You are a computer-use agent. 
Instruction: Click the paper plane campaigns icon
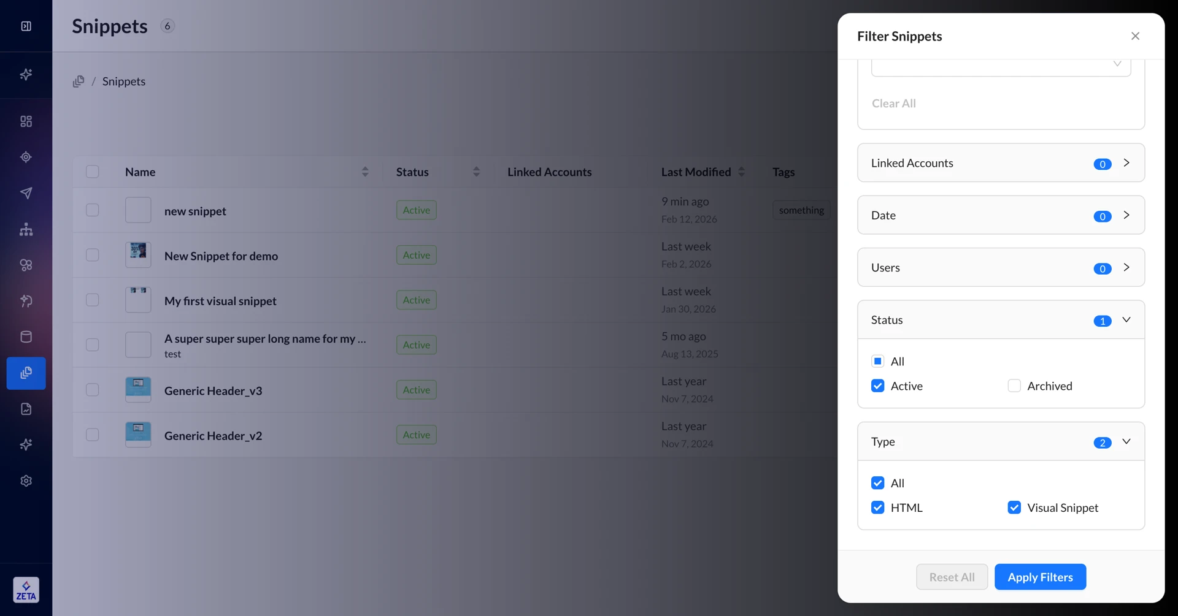(x=26, y=193)
